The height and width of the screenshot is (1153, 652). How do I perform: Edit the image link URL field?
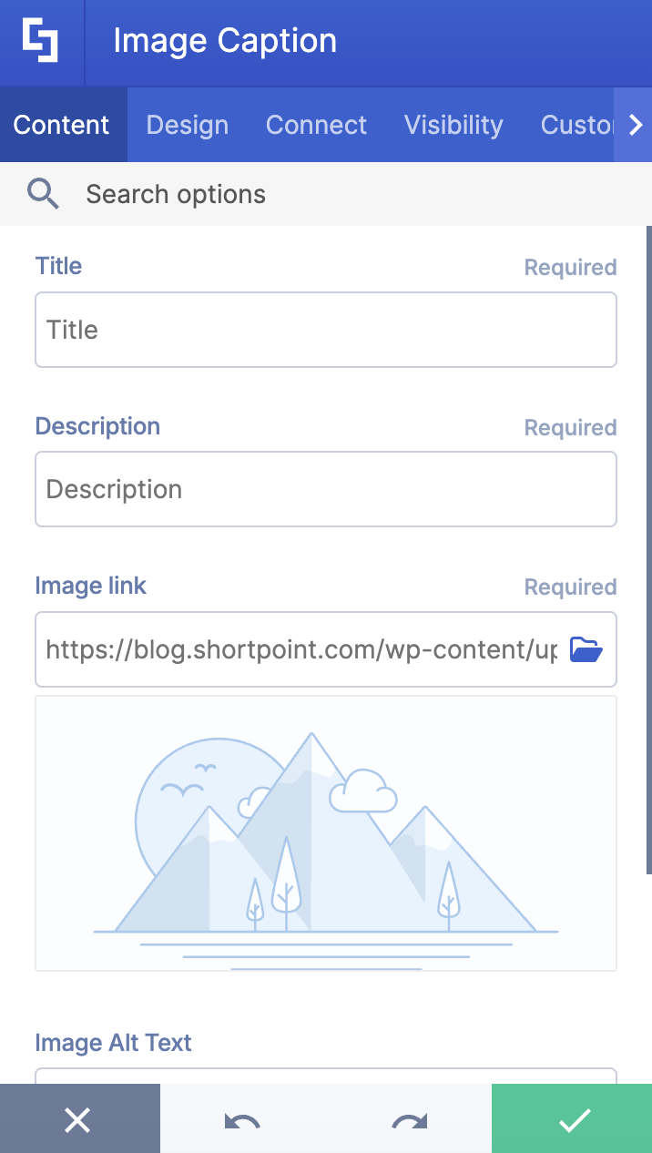[301, 648]
